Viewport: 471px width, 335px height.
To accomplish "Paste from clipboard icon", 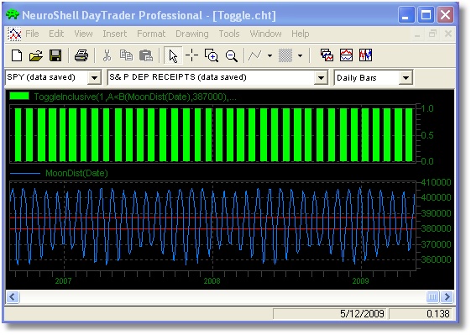I will pos(146,55).
